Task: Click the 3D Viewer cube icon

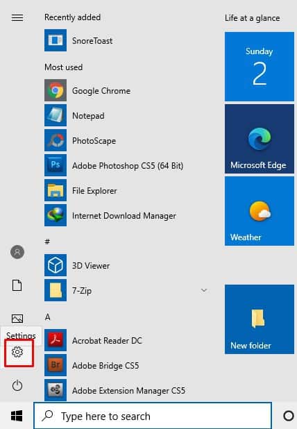Action: point(56,265)
